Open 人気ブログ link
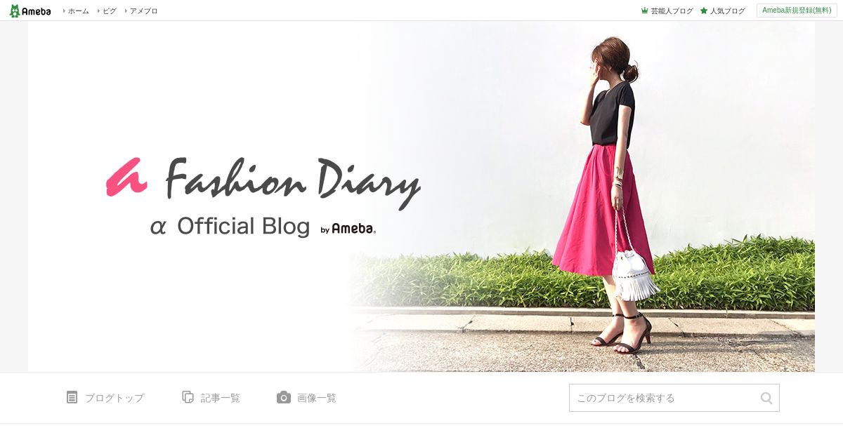Screen dimensions: 843x442 [x=727, y=11]
